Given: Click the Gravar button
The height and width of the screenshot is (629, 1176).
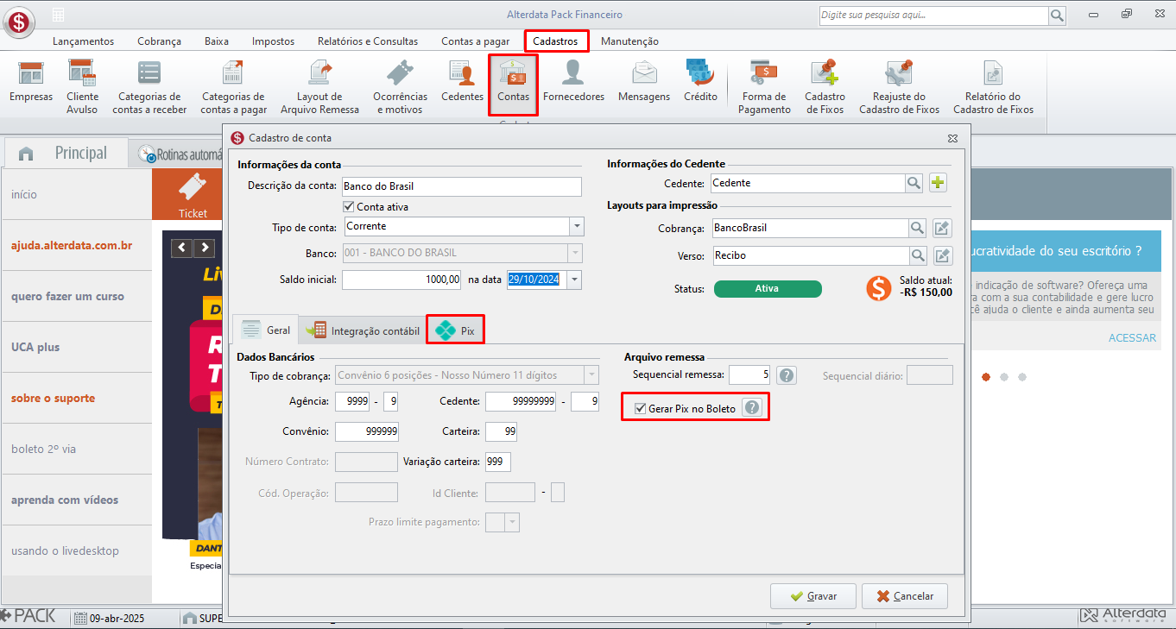Looking at the screenshot, I should (x=813, y=596).
